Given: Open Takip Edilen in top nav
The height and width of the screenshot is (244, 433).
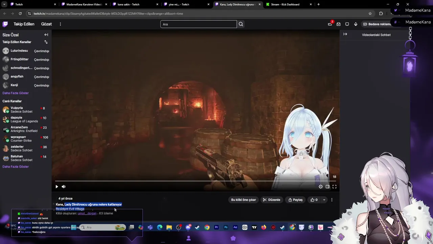Looking at the screenshot, I should tap(24, 24).
